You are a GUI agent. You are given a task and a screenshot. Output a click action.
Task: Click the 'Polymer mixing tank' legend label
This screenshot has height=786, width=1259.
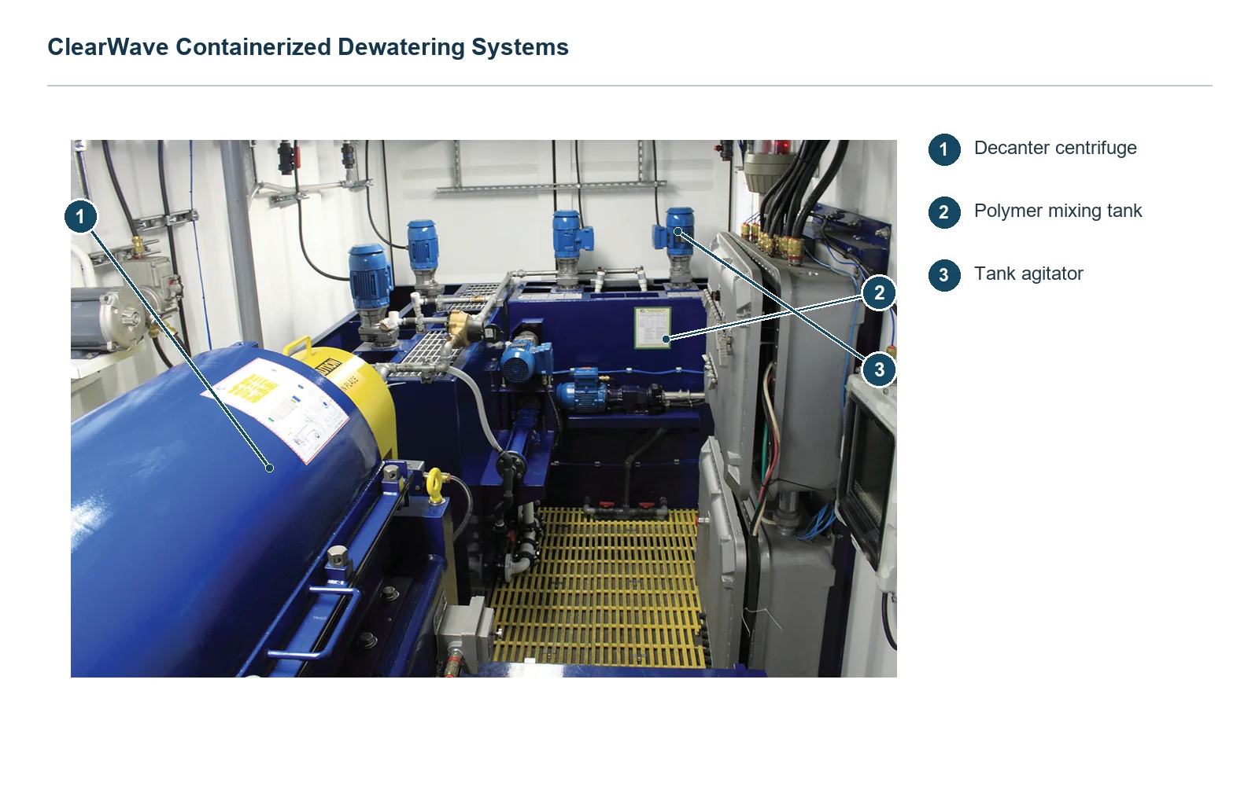(x=1058, y=211)
